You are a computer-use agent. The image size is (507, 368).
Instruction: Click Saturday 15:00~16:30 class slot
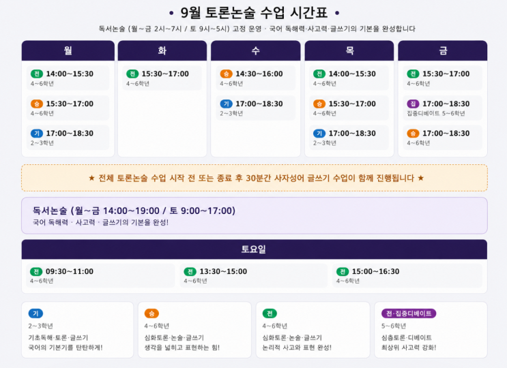point(407,276)
